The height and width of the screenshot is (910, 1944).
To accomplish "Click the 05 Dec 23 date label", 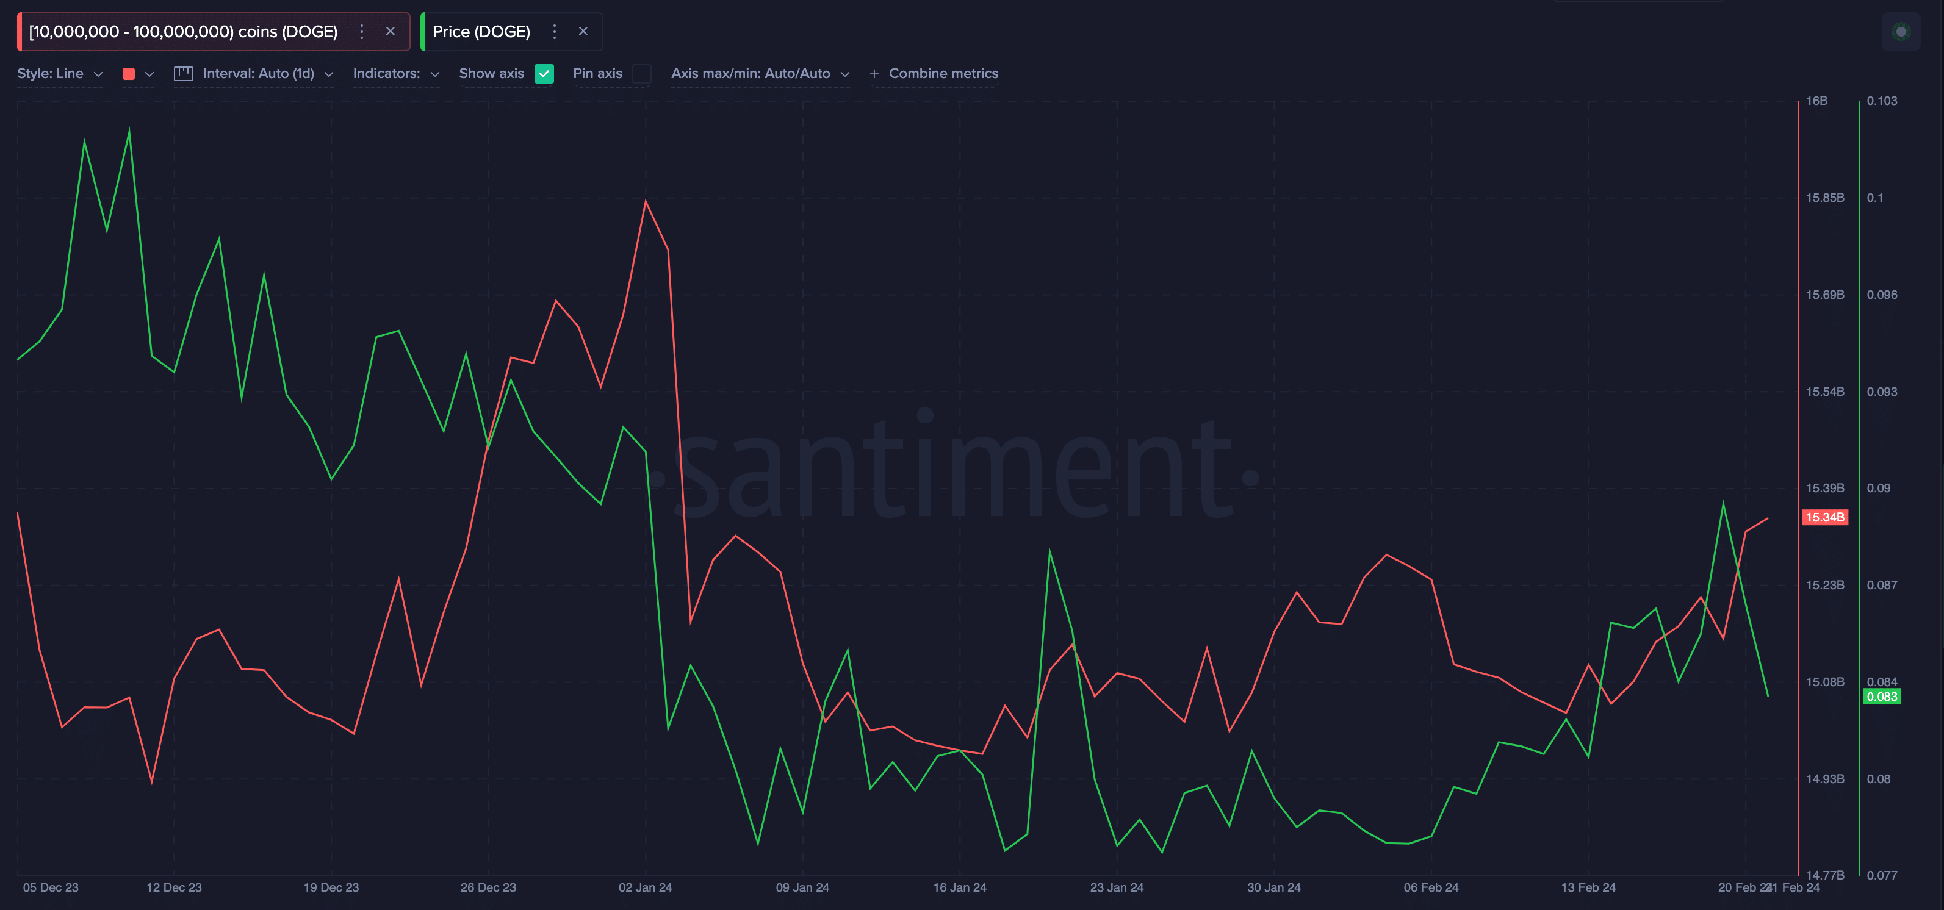I will coord(51,887).
